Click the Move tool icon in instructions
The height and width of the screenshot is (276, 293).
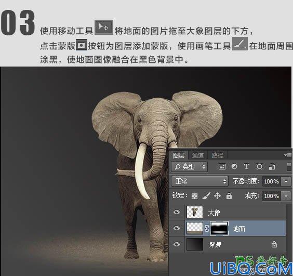click(104, 28)
